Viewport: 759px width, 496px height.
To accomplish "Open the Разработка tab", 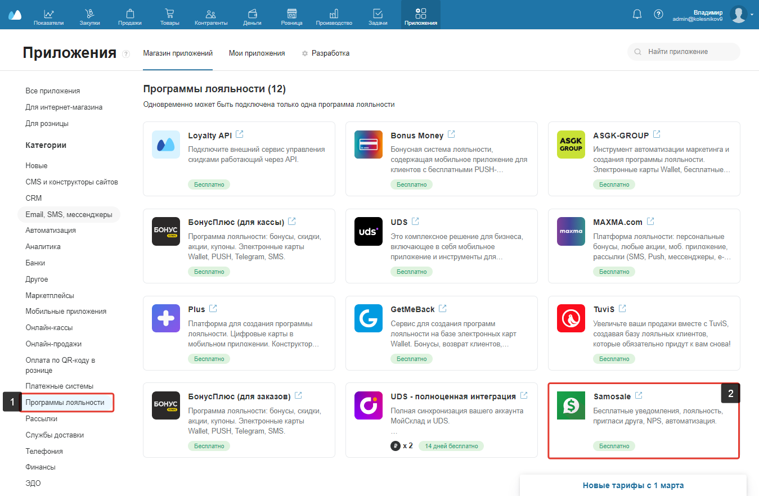I will [326, 53].
